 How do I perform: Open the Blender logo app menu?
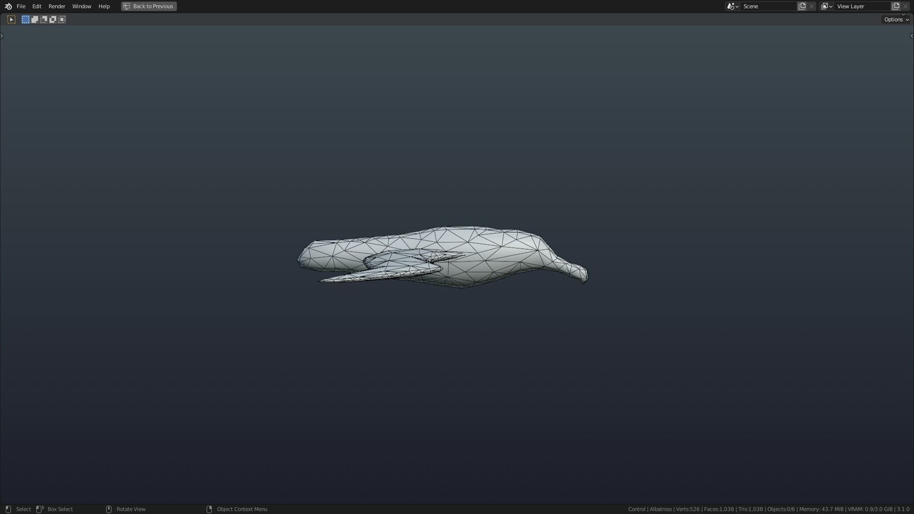[x=8, y=6]
